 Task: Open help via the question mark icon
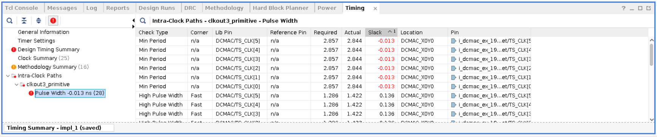point(623,8)
